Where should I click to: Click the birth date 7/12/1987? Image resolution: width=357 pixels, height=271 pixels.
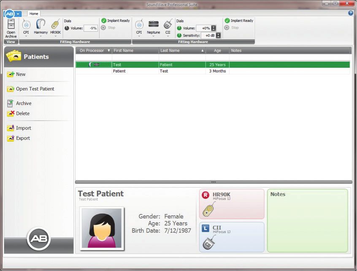tap(178, 231)
